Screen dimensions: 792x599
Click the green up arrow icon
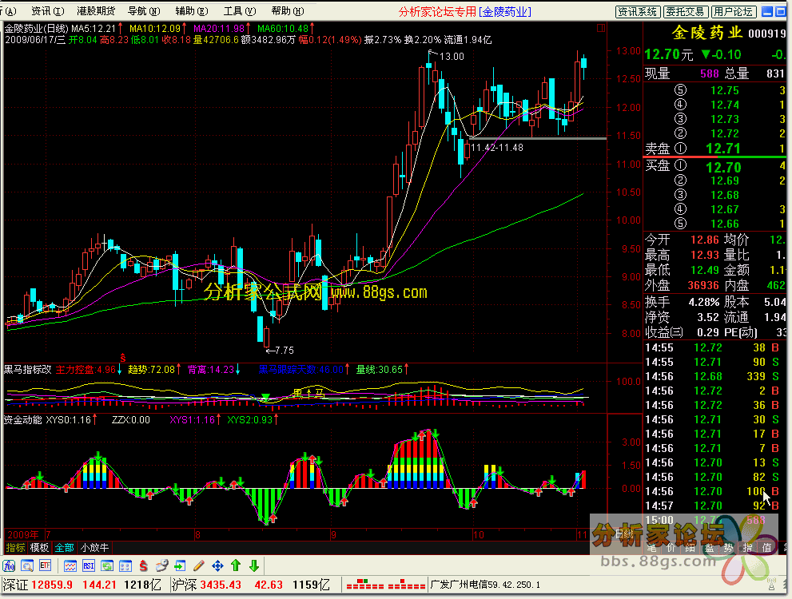tap(236, 565)
